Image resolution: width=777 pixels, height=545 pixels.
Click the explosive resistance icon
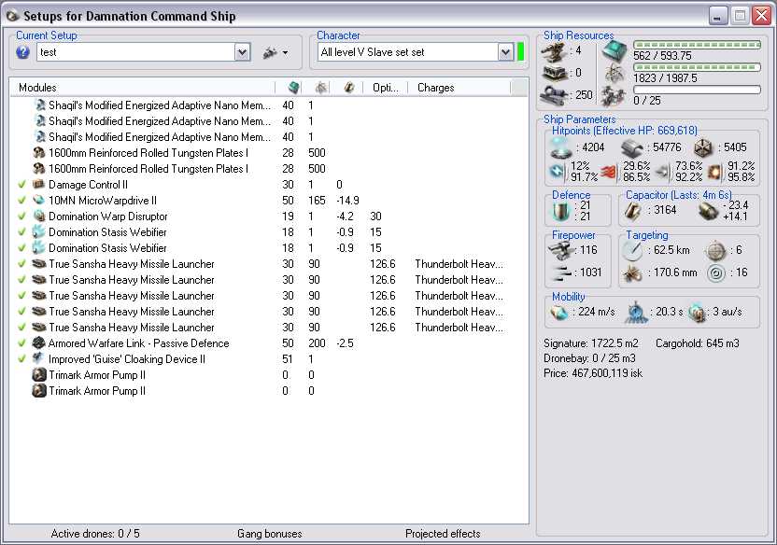[x=714, y=172]
